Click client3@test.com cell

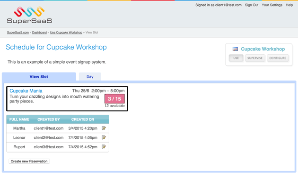(x=49, y=147)
